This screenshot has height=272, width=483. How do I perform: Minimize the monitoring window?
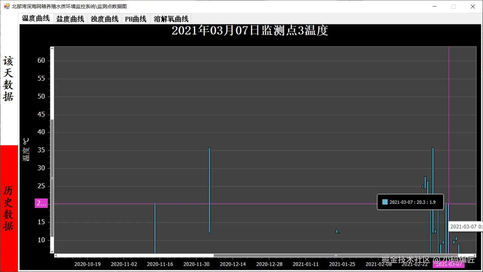pyautogui.click(x=435, y=6)
